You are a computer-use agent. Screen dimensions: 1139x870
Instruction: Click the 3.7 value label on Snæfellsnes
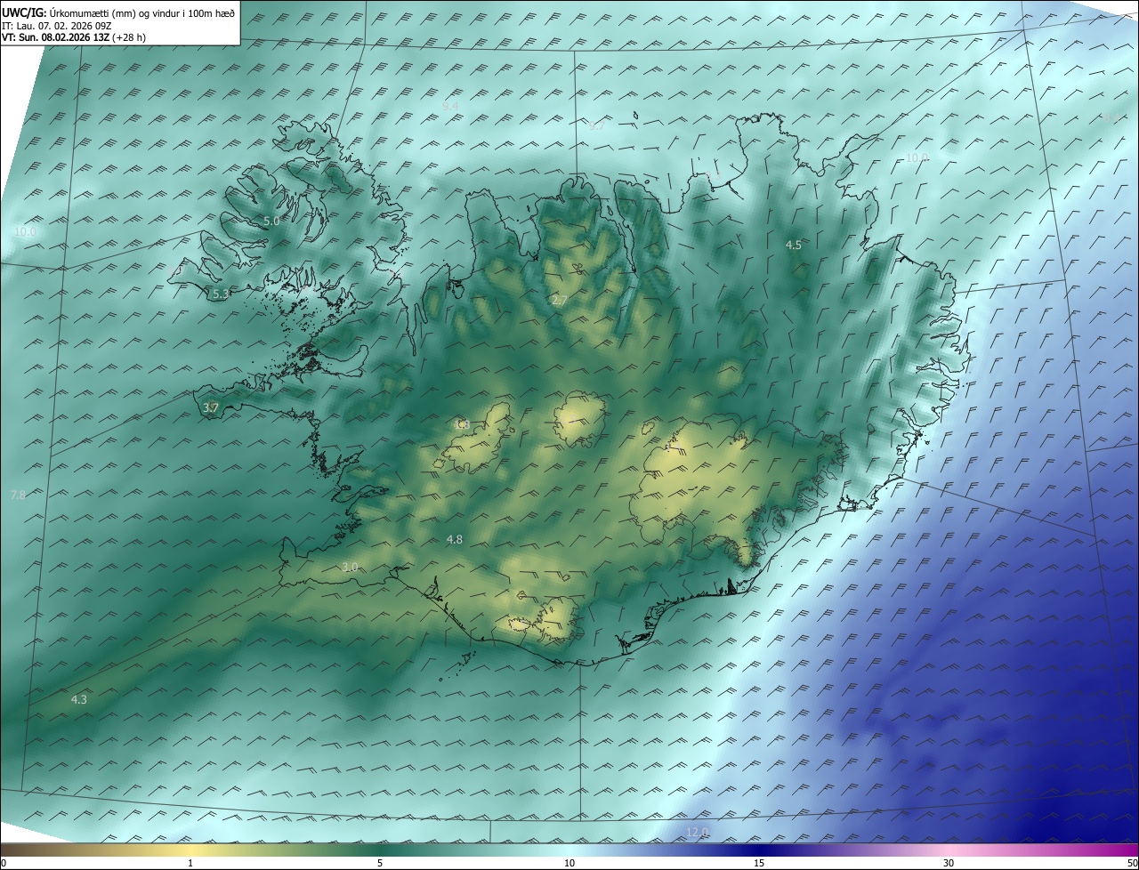click(211, 407)
